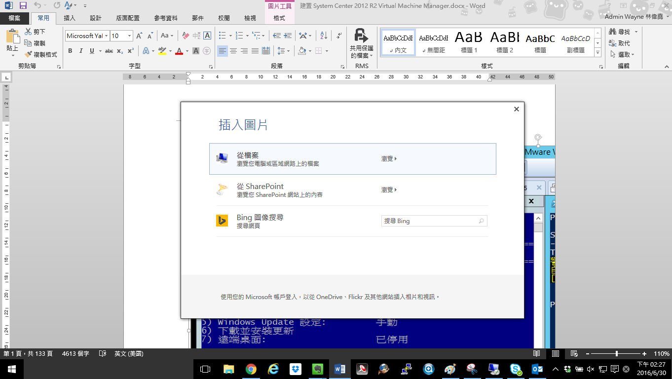Viewport: 672px width, 379px height.
Task: Open Skype from the taskbar
Action: 516,369
